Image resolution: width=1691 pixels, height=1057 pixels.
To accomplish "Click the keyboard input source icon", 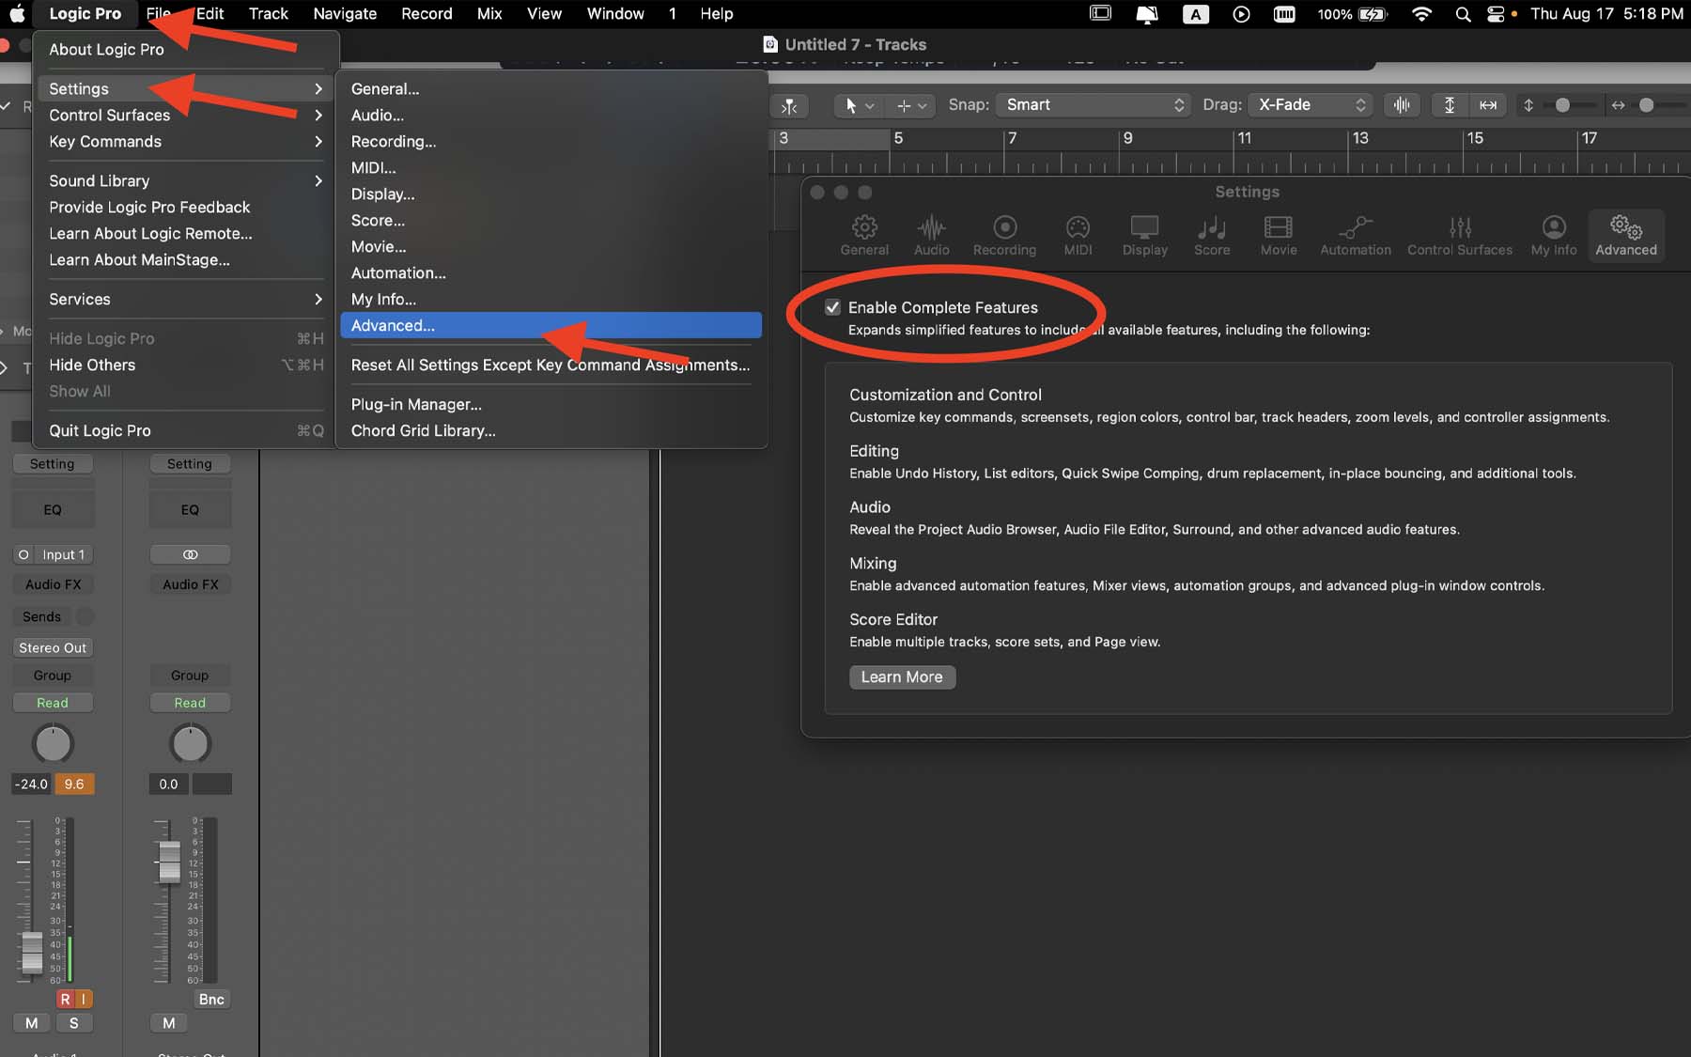I will [x=1195, y=14].
